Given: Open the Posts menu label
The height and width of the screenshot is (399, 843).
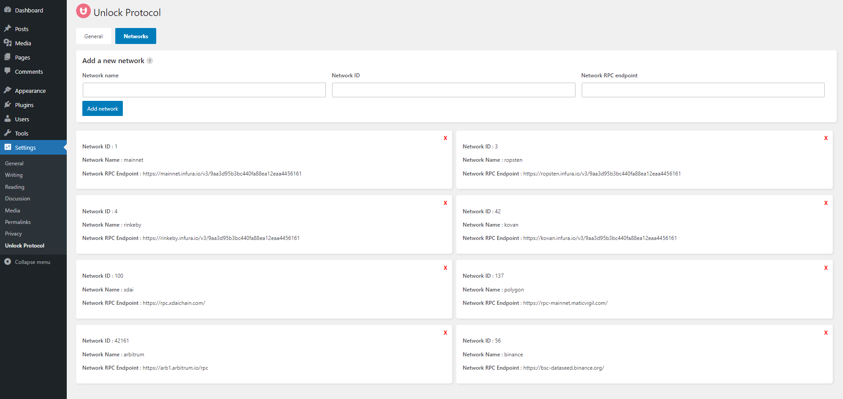Looking at the screenshot, I should click(22, 29).
